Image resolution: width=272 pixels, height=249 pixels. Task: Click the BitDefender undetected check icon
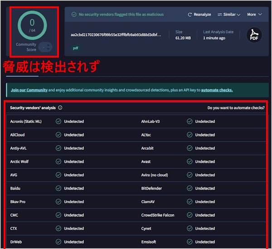pyautogui.click(x=189, y=188)
